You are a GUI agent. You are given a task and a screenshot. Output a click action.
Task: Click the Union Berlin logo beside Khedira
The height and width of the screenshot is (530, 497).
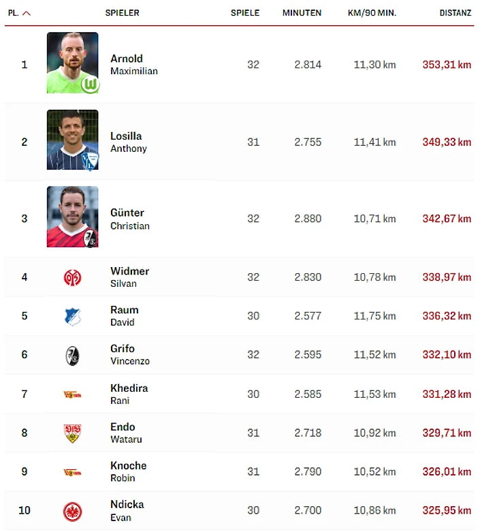tap(72, 394)
